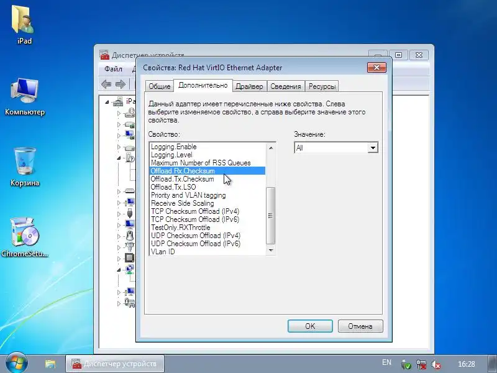Image resolution: width=497 pixels, height=373 pixels.
Task: Select the game controller category icon in device tree
Action: [130, 303]
